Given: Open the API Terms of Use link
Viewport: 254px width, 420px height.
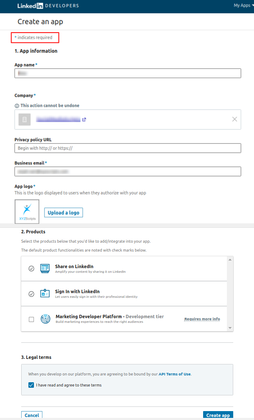Looking at the screenshot, I should [175, 374].
